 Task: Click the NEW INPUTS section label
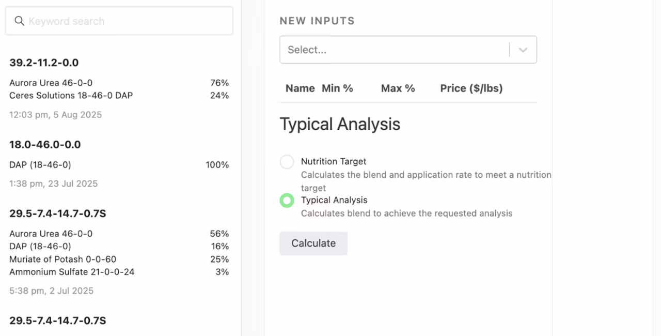(x=317, y=21)
